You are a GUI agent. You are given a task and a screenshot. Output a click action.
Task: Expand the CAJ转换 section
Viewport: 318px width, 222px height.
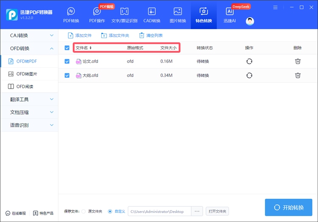pyautogui.click(x=29, y=36)
